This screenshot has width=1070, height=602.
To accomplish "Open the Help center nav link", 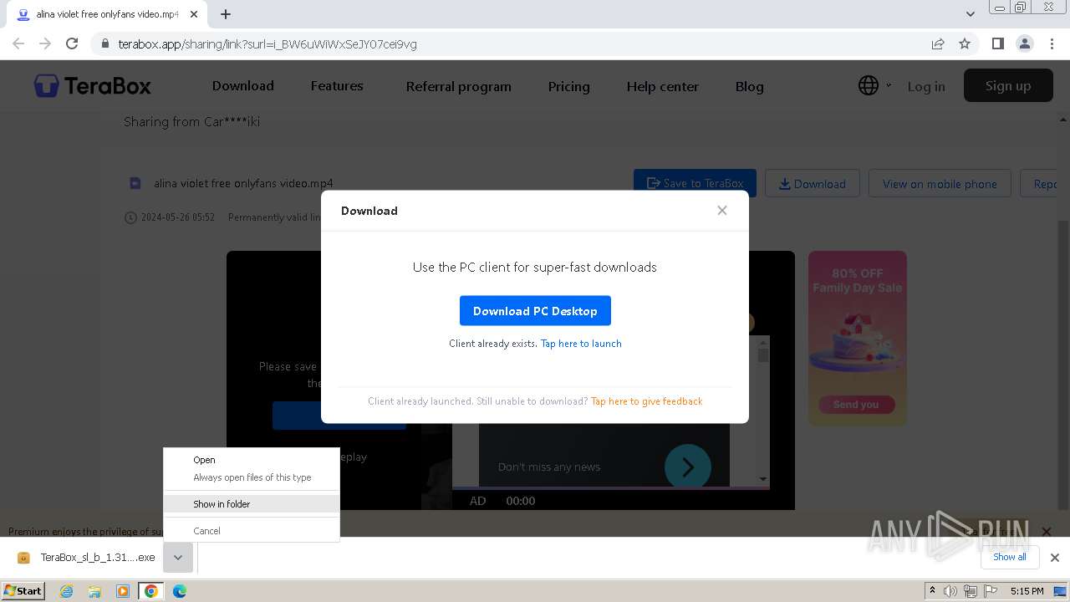I will coord(662,86).
